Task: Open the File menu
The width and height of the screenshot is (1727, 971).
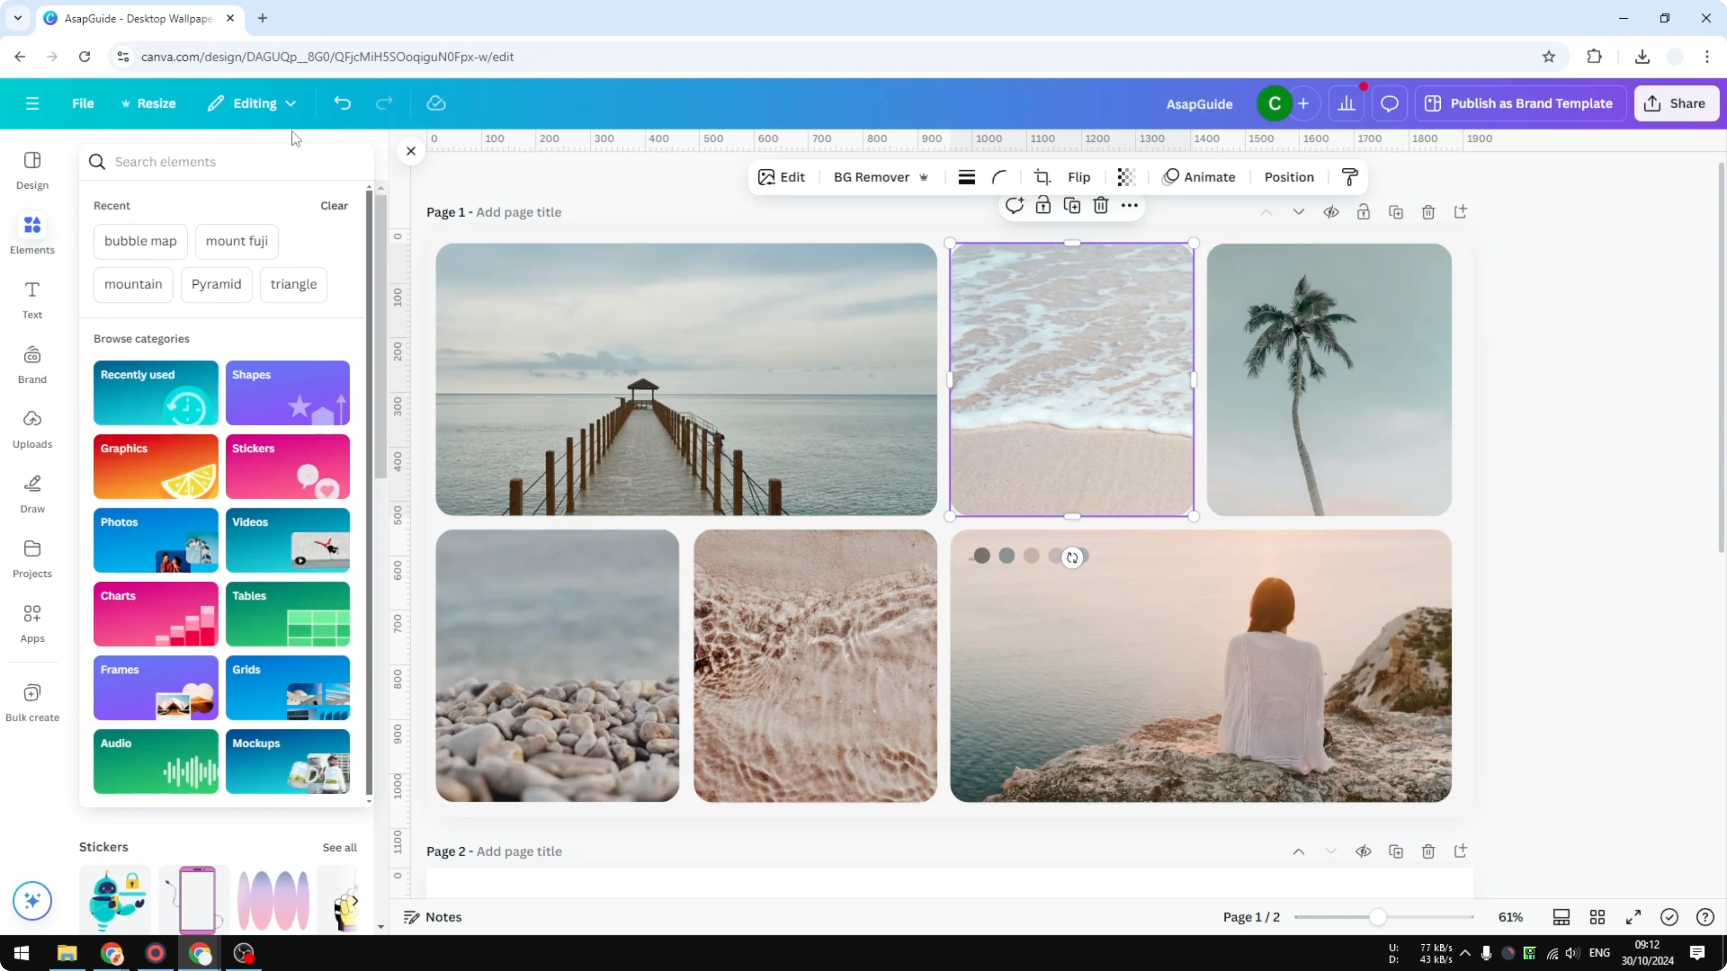Action: [x=83, y=103]
